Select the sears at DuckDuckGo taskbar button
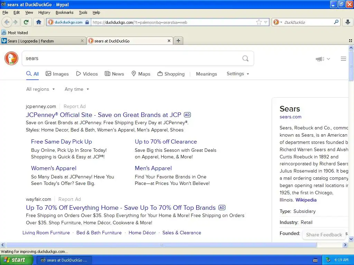 [x=64, y=260]
